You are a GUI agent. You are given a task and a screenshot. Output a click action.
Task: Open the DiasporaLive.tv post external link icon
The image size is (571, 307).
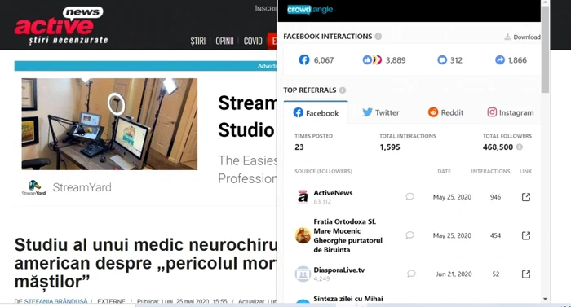coord(526,274)
